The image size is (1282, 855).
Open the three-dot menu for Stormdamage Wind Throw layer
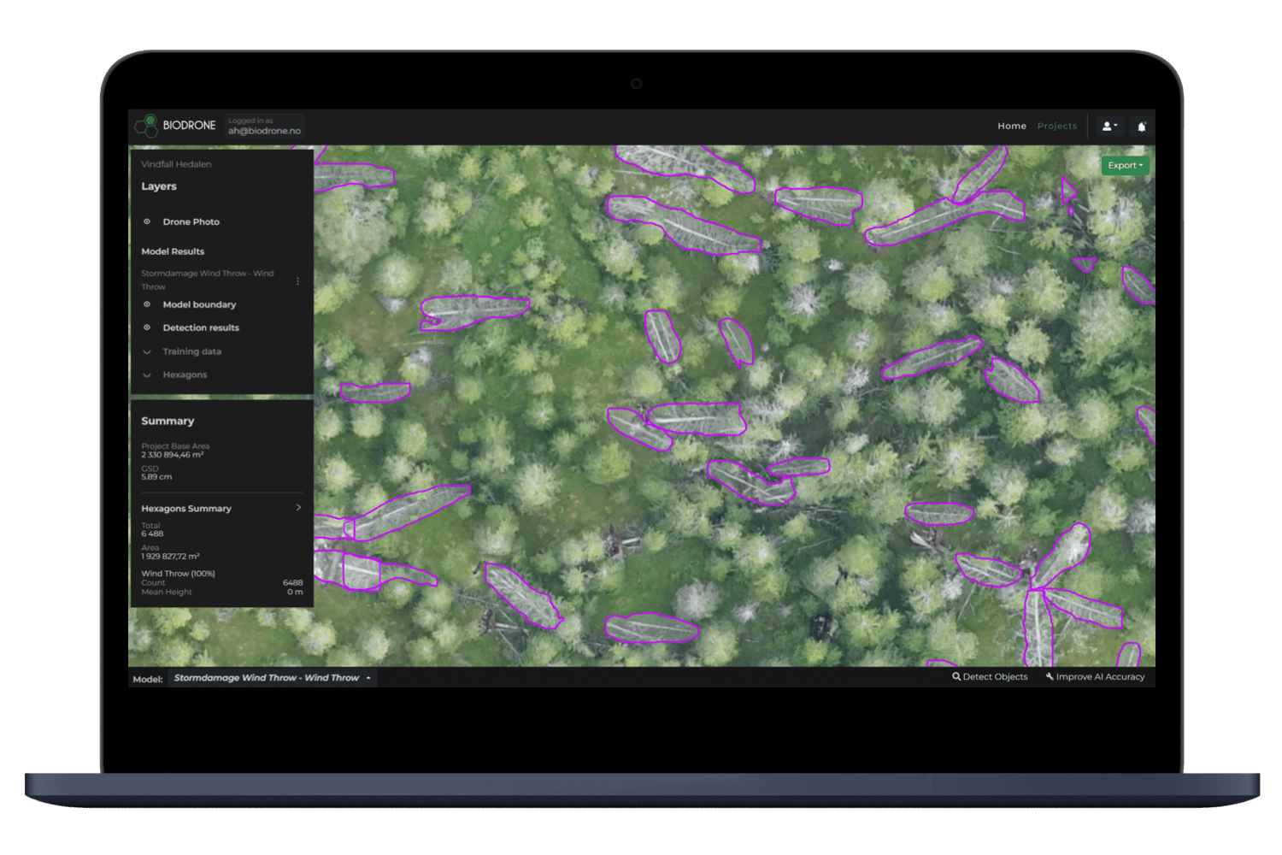297,280
